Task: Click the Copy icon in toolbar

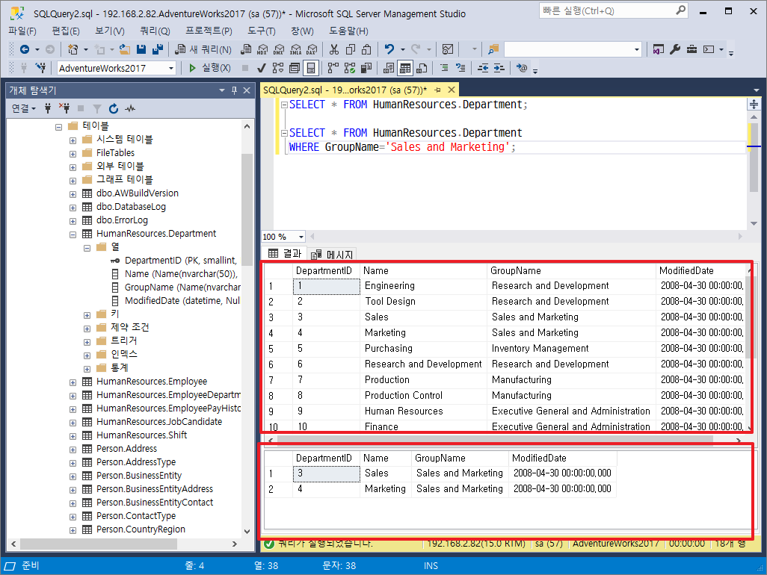Action: point(351,49)
